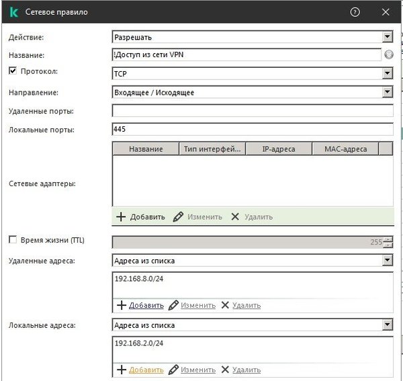Image resolution: width=403 pixels, height=381 pixels.
Task: Click the globe icon beside the Название field
Action: pos(388,55)
